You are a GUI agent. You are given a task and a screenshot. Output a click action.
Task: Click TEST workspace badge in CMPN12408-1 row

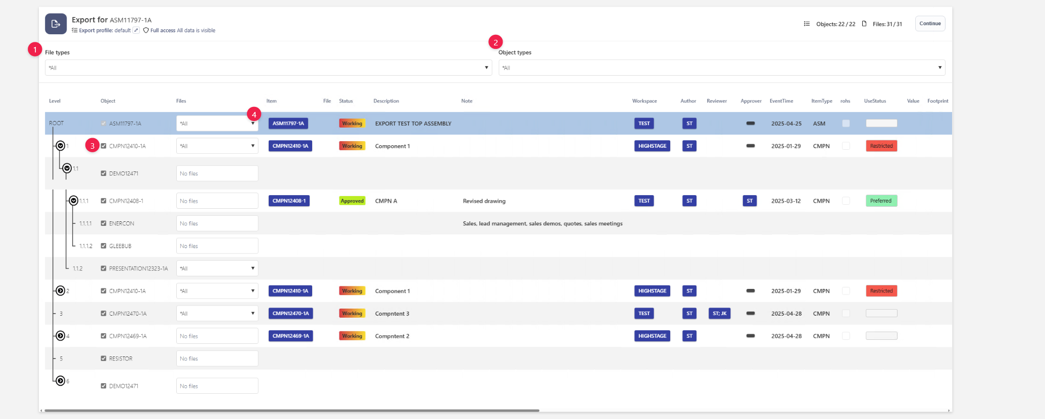point(644,201)
